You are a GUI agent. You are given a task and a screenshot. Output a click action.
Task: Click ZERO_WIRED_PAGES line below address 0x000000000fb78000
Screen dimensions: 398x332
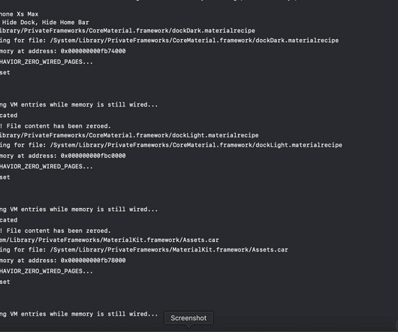click(47, 271)
